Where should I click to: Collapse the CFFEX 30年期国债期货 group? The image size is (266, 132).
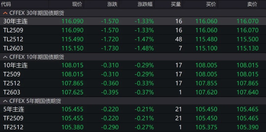[x=5, y=13]
